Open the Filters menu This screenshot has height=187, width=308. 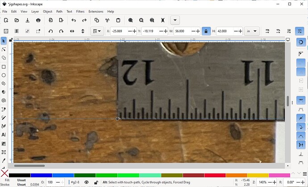(80, 12)
